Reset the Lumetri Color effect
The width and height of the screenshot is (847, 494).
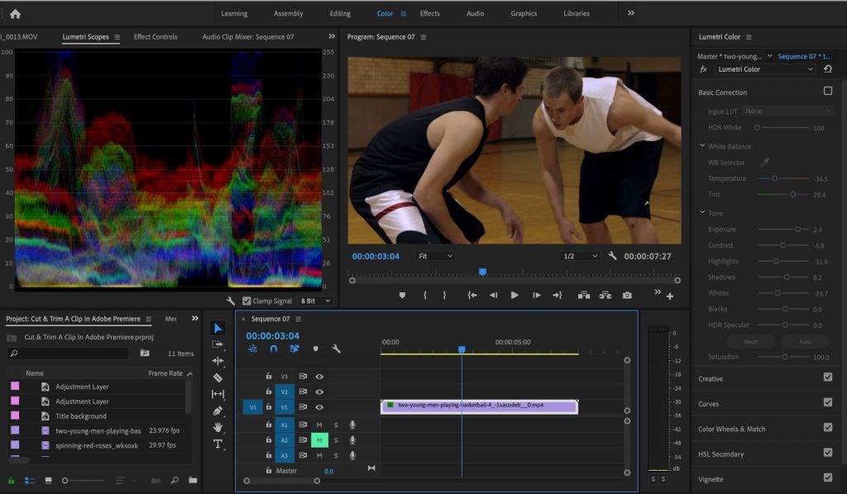point(827,69)
